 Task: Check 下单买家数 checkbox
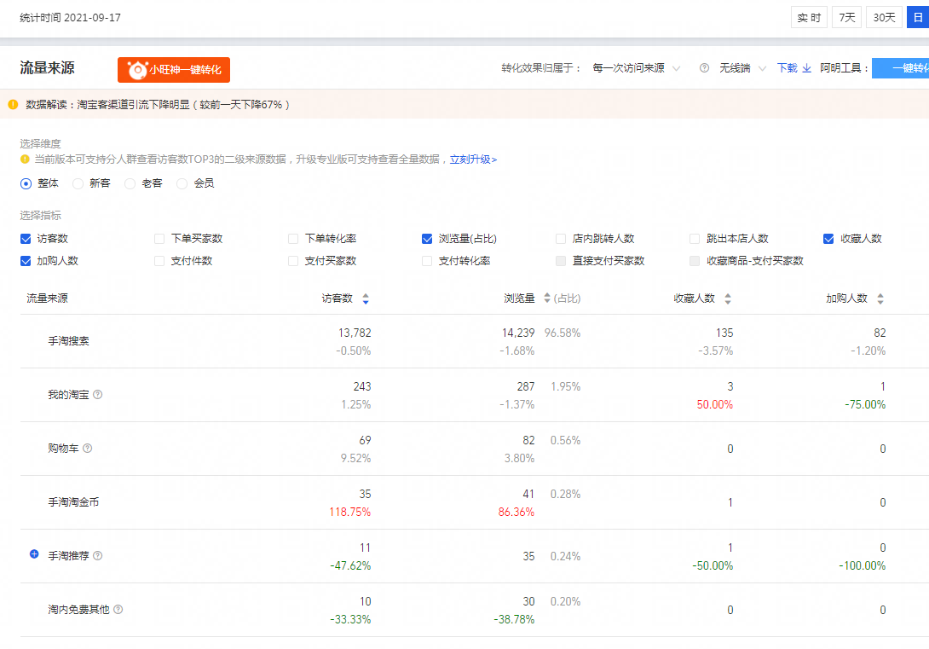pos(159,239)
